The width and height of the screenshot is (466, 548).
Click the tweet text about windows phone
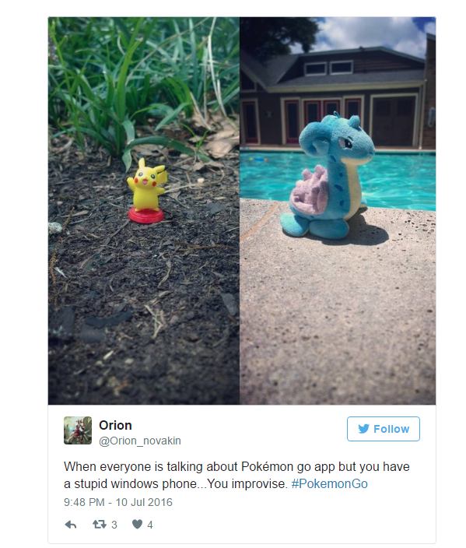(237, 476)
